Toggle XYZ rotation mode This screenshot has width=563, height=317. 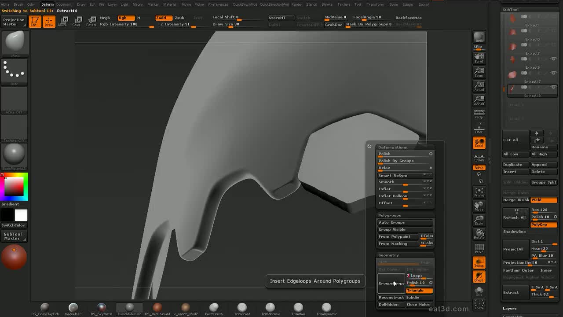point(479,168)
